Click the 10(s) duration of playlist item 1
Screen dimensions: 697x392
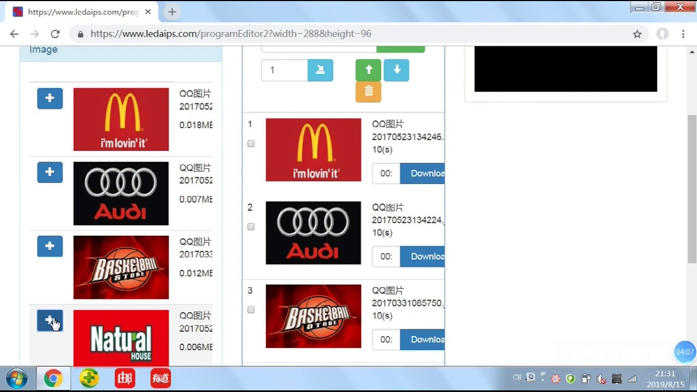[x=382, y=150]
